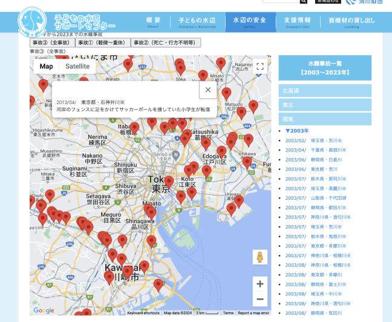Viewport: 392px width, 322px height.
Task: Open 2003/08/ 東京都・多摩川 entry
Action: pyautogui.click(x=313, y=275)
